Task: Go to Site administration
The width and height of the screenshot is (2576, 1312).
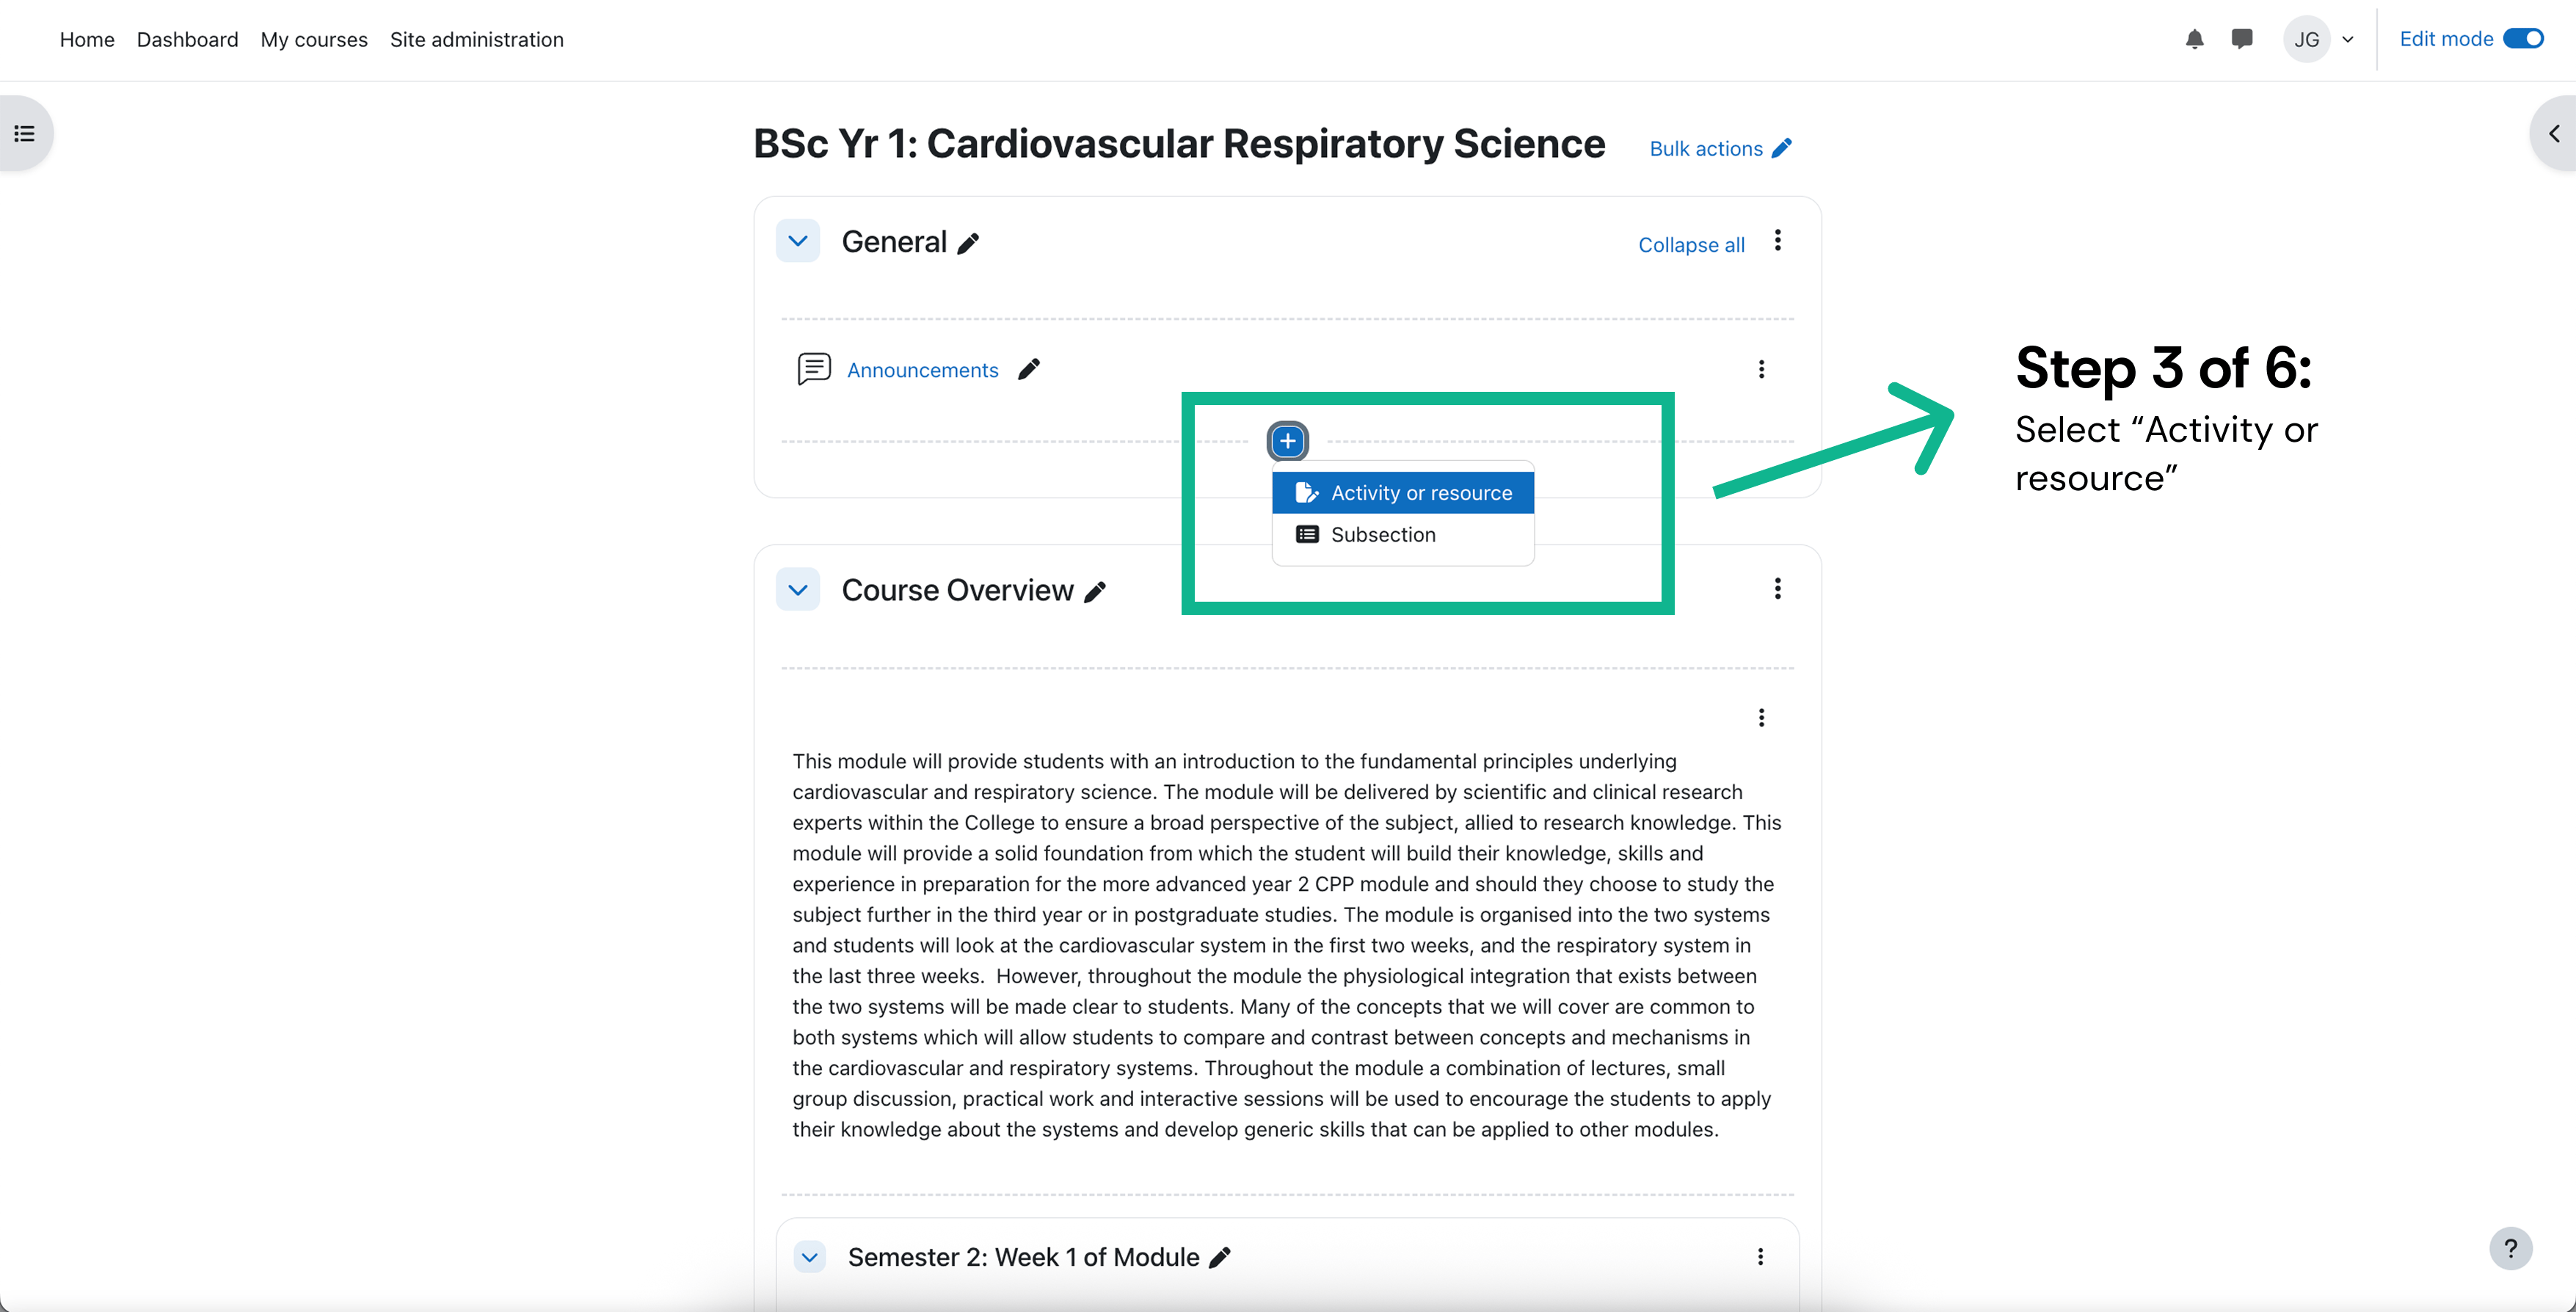Action: [476, 39]
